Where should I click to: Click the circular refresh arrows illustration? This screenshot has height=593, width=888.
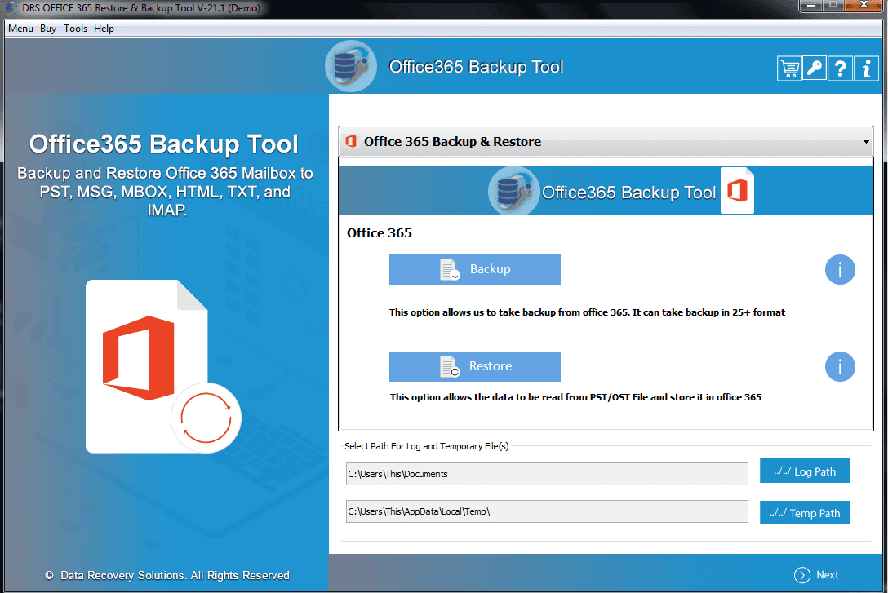pos(206,418)
